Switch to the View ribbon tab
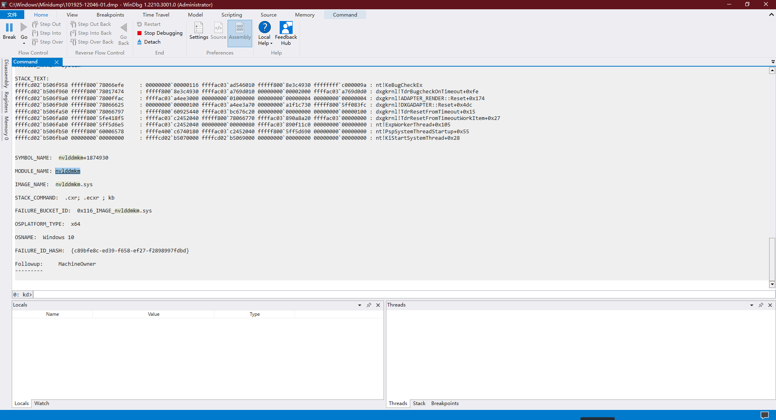Image resolution: width=776 pixels, height=420 pixels. [x=72, y=15]
